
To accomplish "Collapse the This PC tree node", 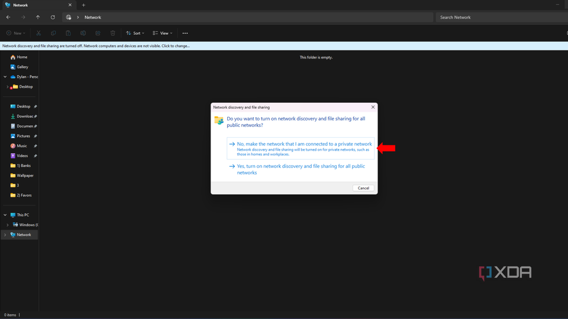I will tap(5, 215).
